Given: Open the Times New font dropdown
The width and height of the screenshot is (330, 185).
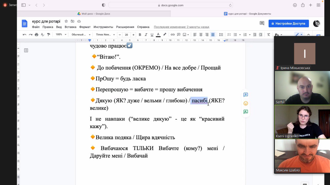Looking at the screenshot, I should point(105,35).
